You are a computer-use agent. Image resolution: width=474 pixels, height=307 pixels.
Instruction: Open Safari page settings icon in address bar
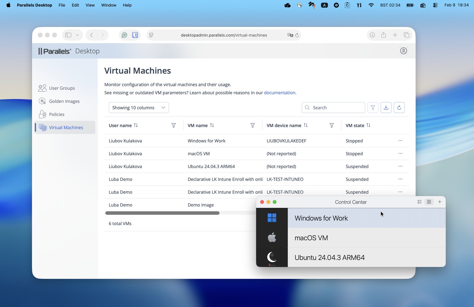(151, 35)
